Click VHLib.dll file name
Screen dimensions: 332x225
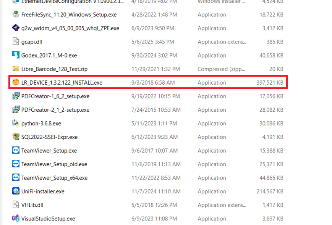[x=32, y=205]
